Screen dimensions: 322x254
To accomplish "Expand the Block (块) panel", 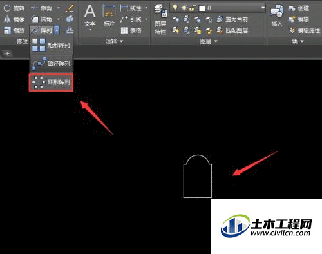I will [298, 41].
